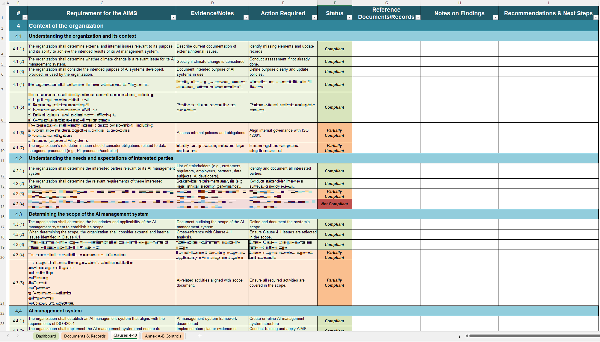600x342 pixels.
Task: Open Reference Documents/Records filter arrow
Action: click(x=418, y=17)
